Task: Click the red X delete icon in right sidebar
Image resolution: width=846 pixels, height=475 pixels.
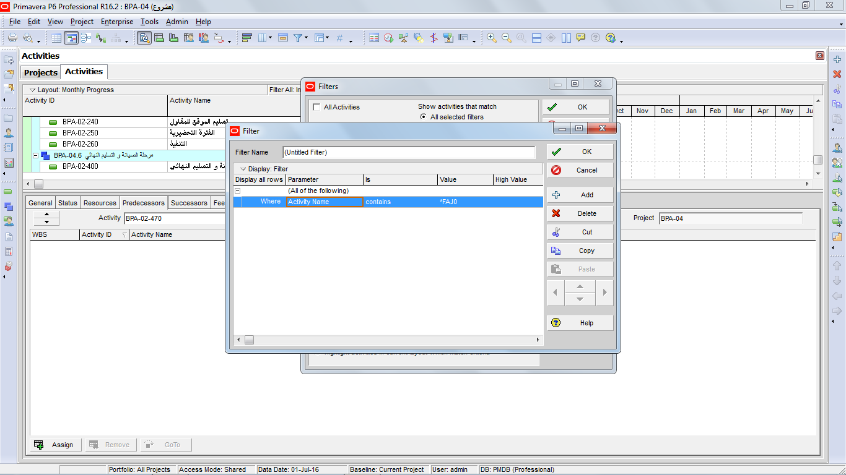Action: [837, 74]
